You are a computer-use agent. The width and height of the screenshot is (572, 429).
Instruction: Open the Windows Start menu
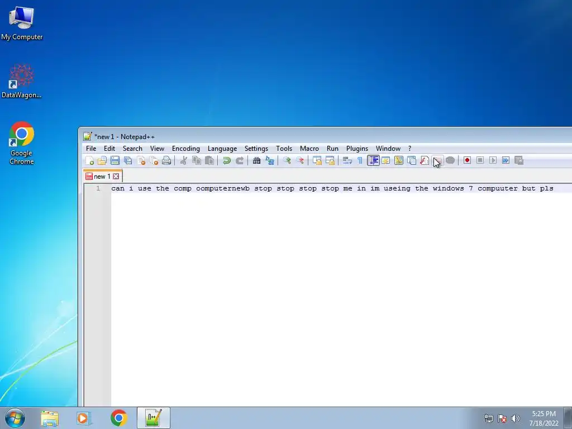tap(15, 418)
